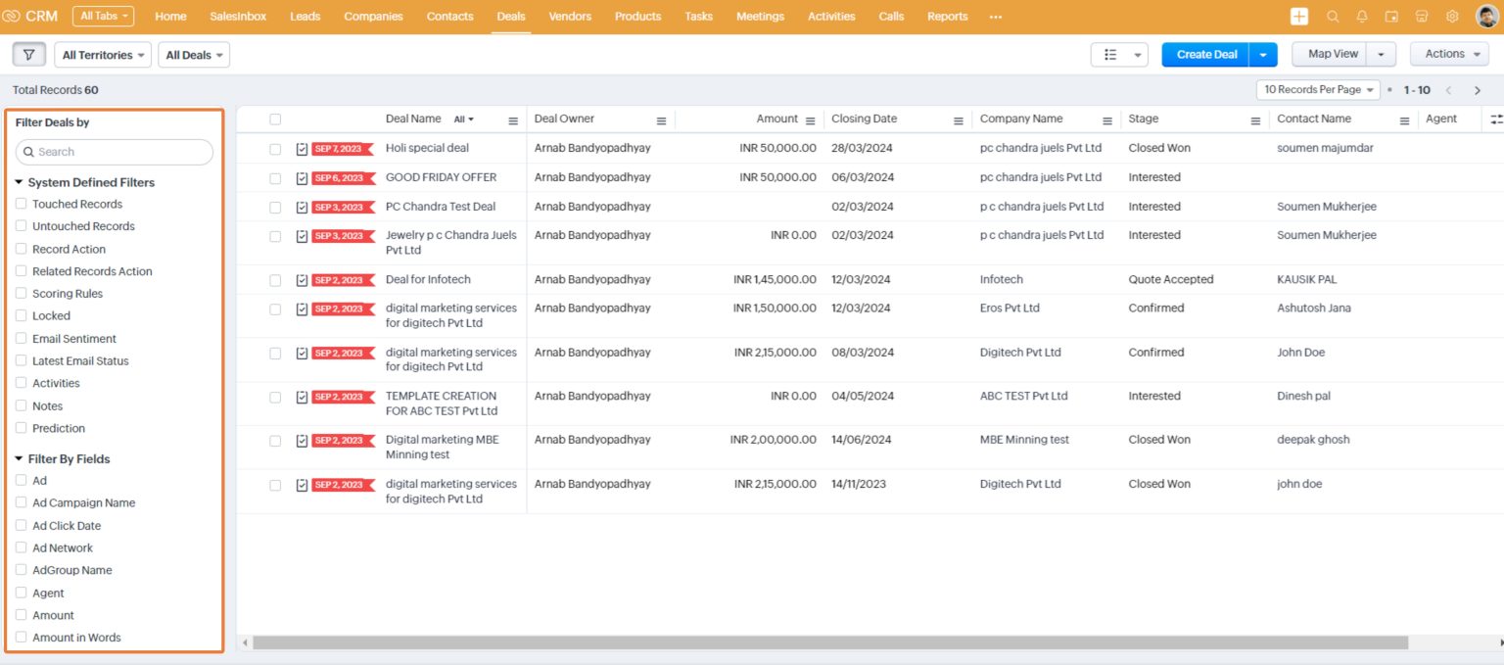This screenshot has width=1504, height=665.
Task: Open the notifications bell icon
Action: click(x=1360, y=16)
